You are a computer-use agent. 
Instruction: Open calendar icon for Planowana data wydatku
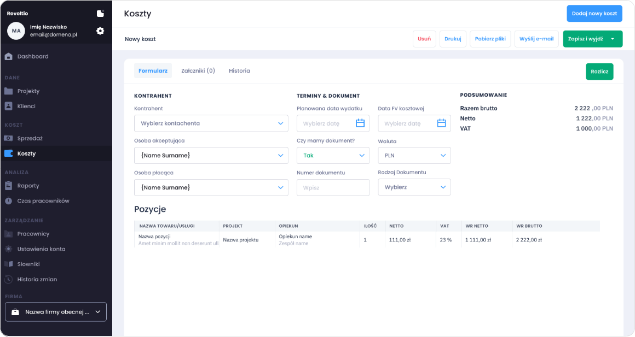pyautogui.click(x=360, y=123)
